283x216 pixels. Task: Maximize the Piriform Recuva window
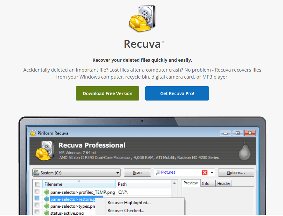pyautogui.click(x=238, y=133)
